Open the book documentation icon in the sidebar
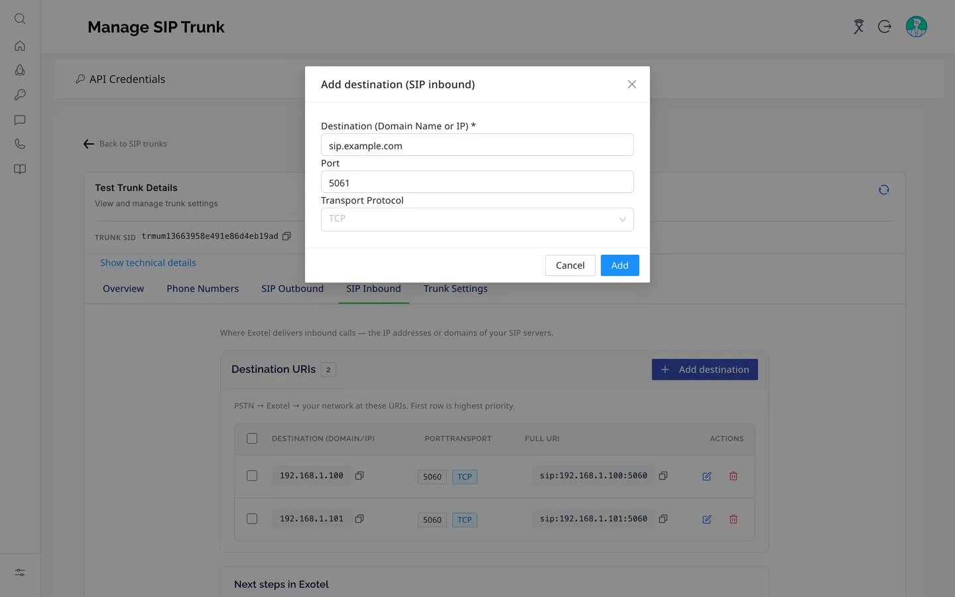The width and height of the screenshot is (955, 597). 20,169
